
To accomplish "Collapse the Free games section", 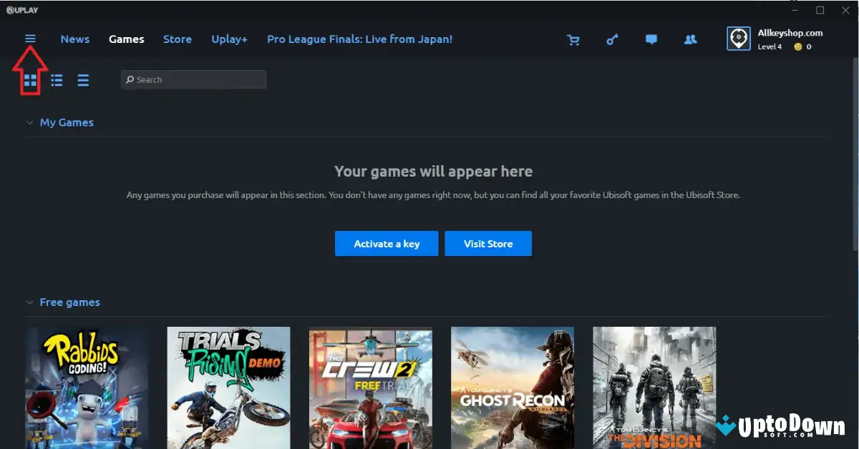I will 29,302.
